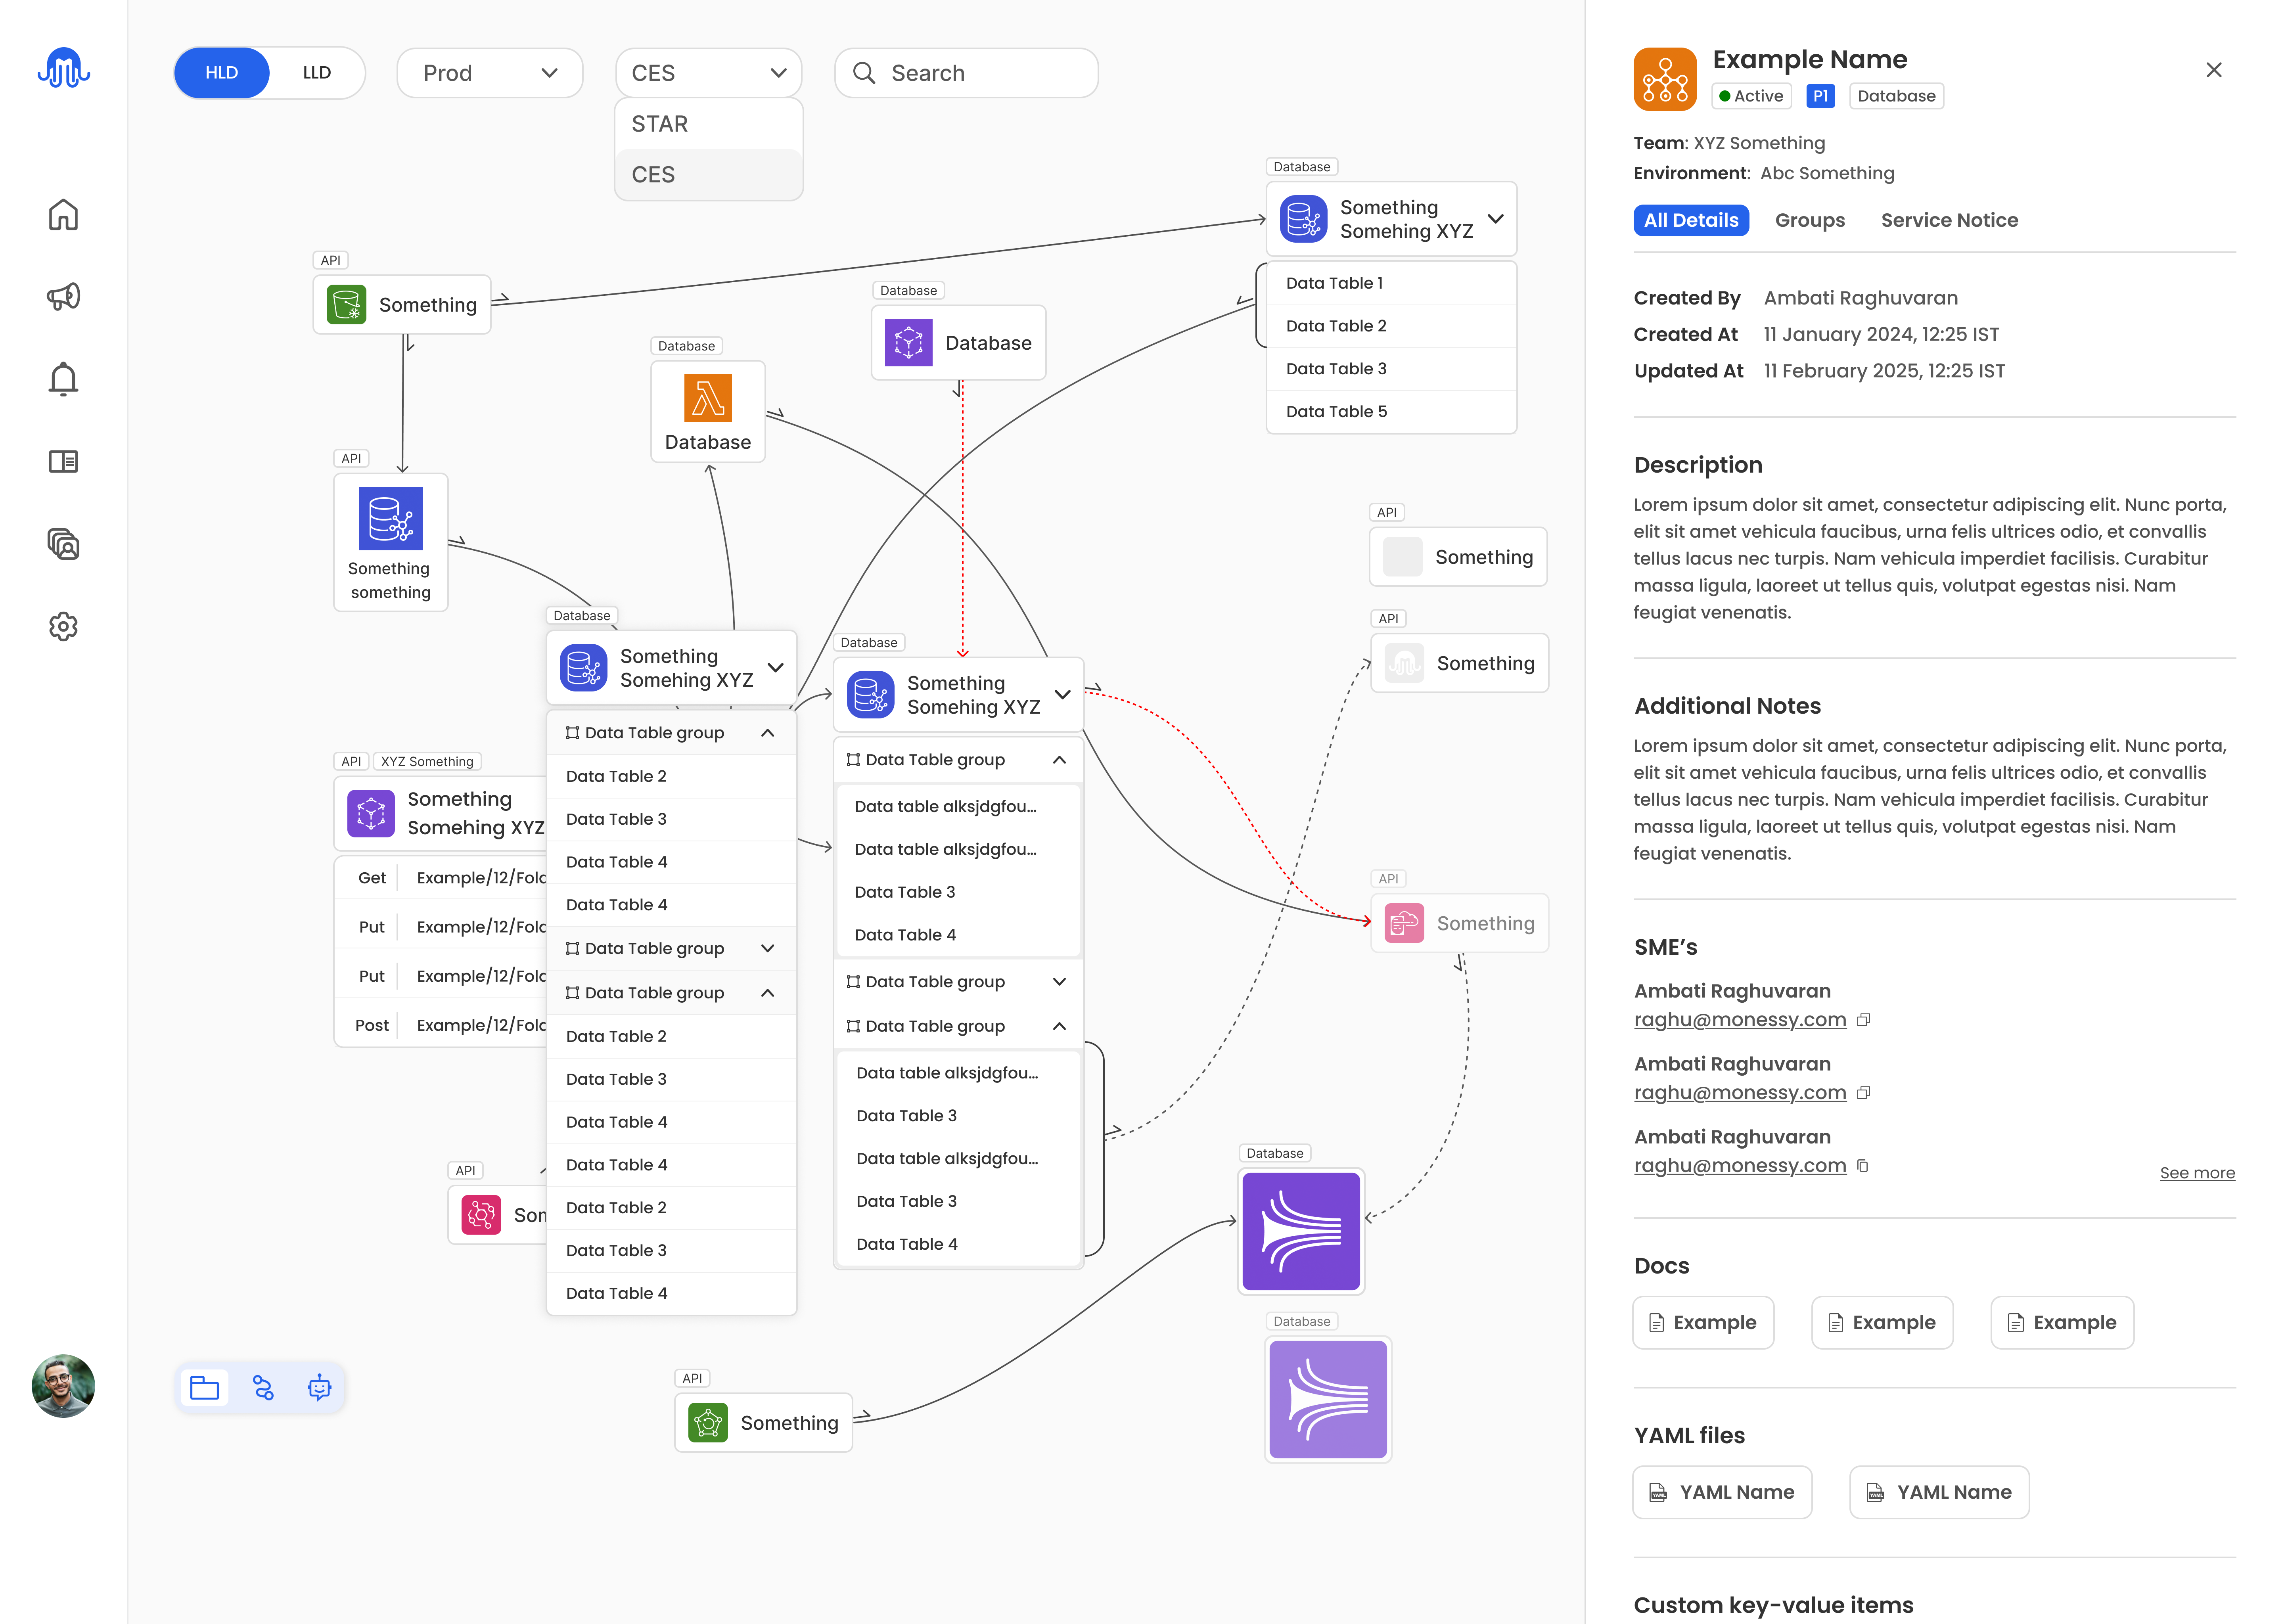Open the book docs icon in sidebar

[63, 461]
